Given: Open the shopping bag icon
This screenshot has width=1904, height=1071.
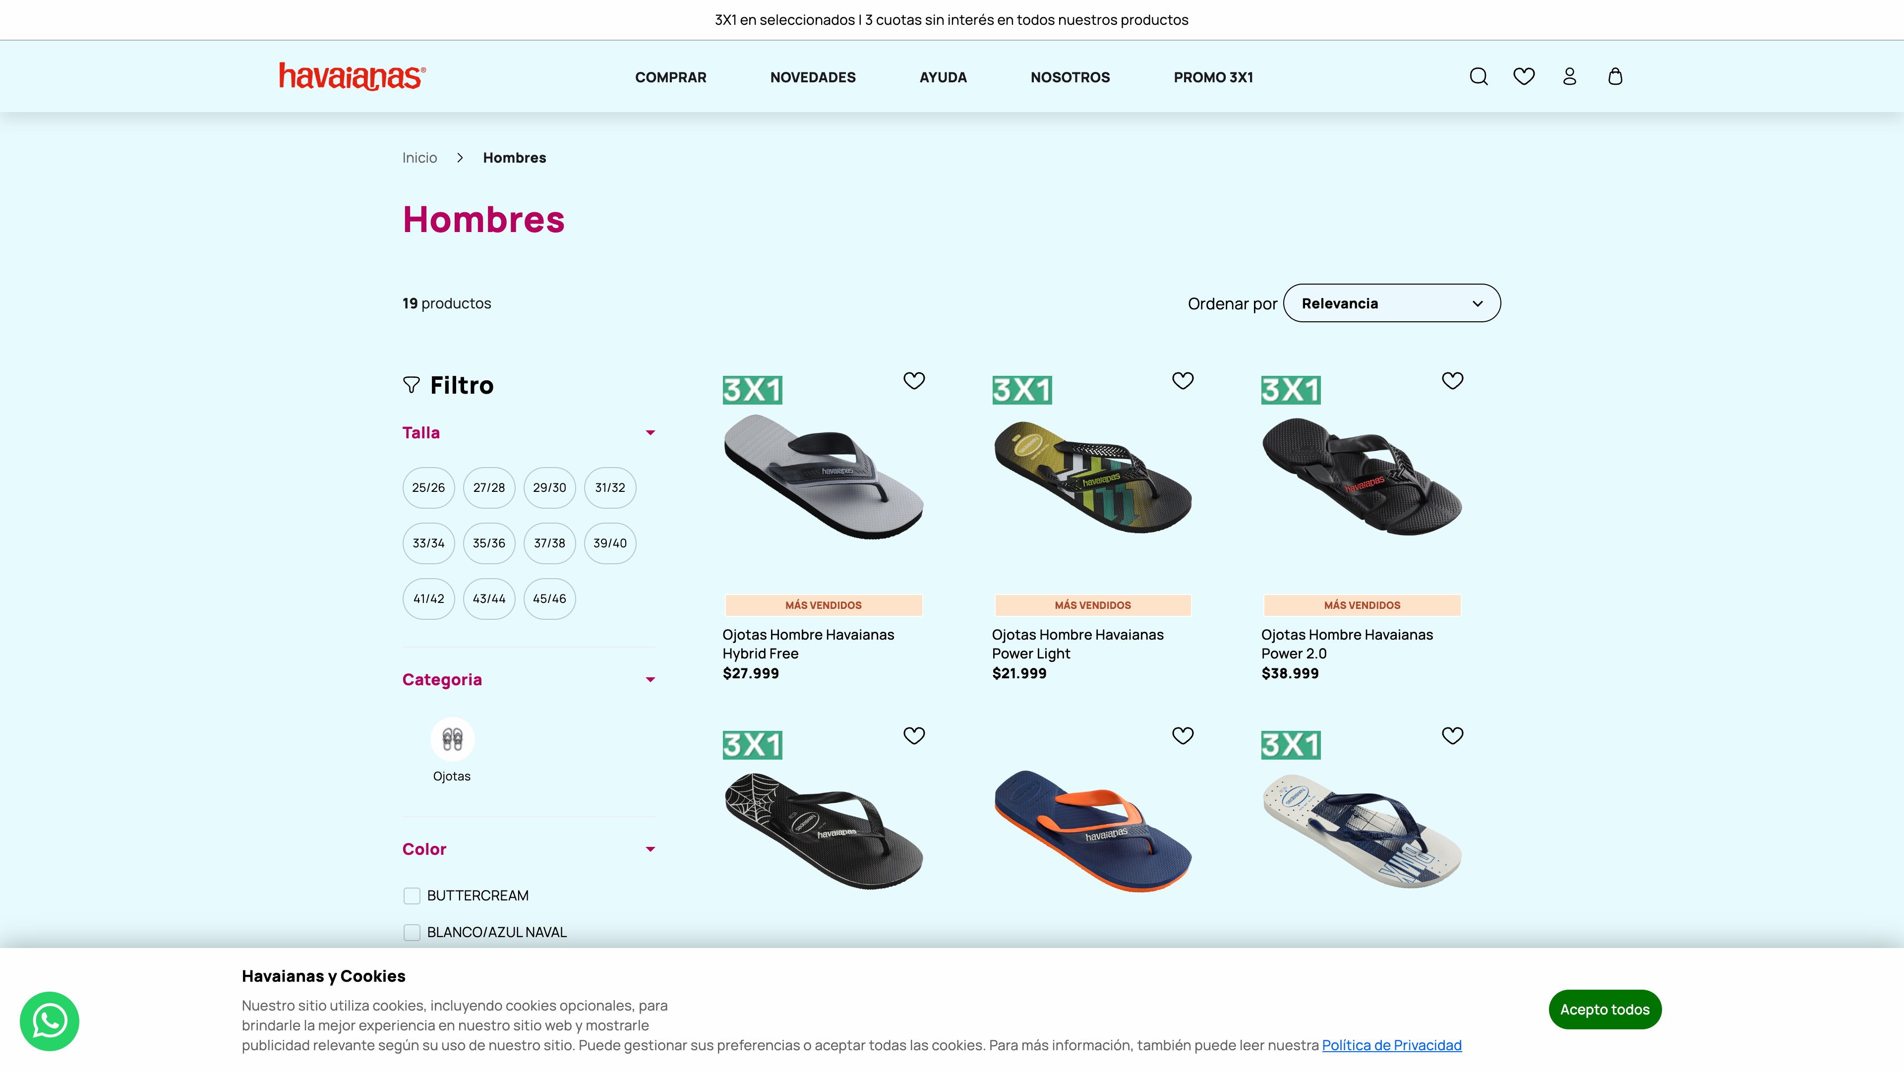Looking at the screenshot, I should pyautogui.click(x=1615, y=76).
